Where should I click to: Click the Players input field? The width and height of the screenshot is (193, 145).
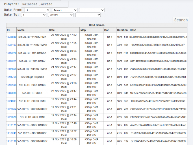tap(45, 4)
